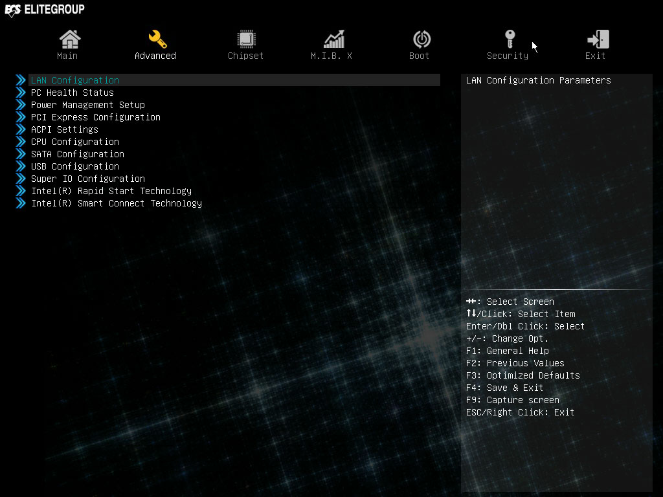Open USB Configuration submenu

tap(75, 166)
